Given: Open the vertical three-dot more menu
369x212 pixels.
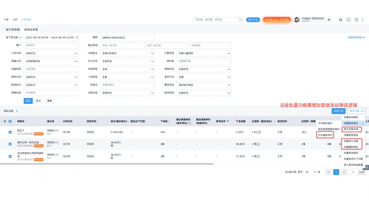Looking at the screenshot, I should [x=363, y=19].
